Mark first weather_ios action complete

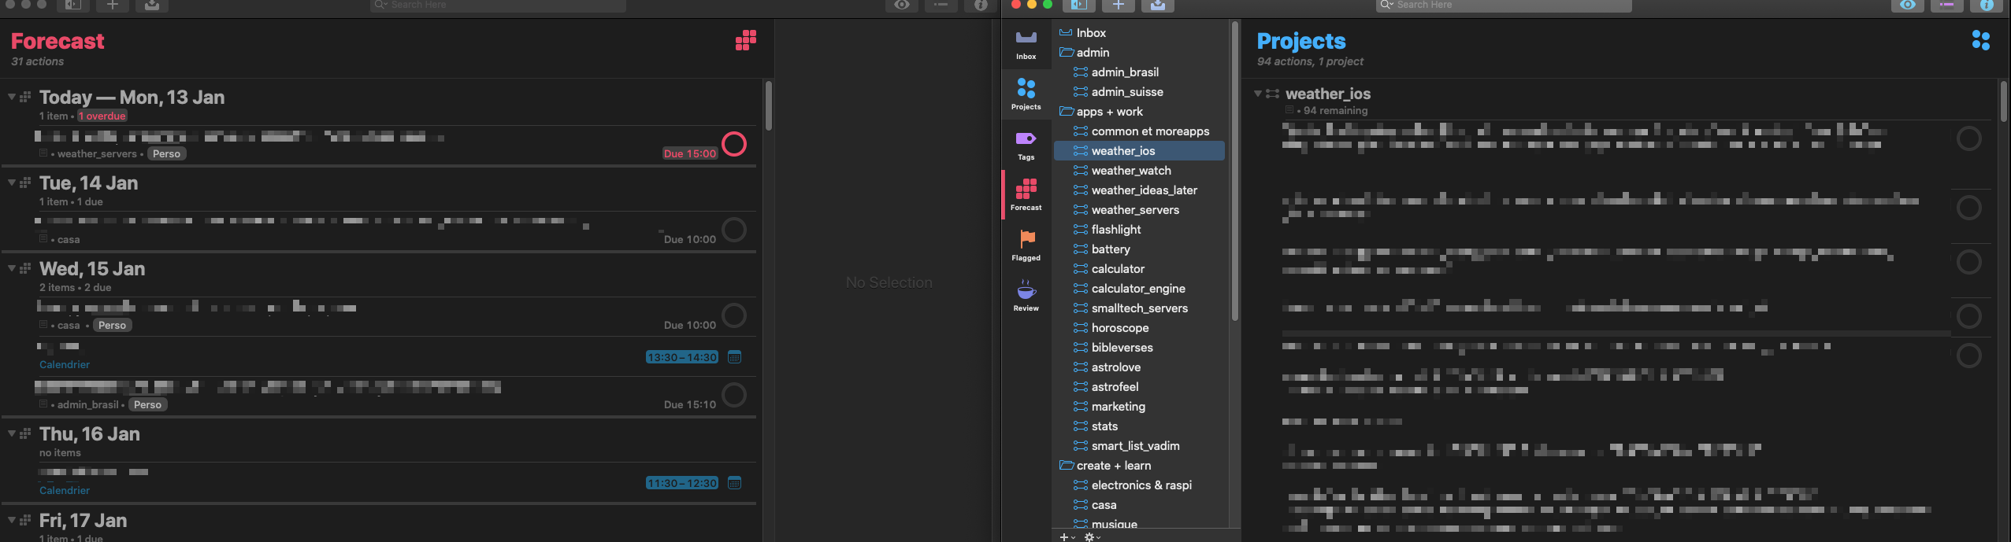(1968, 138)
